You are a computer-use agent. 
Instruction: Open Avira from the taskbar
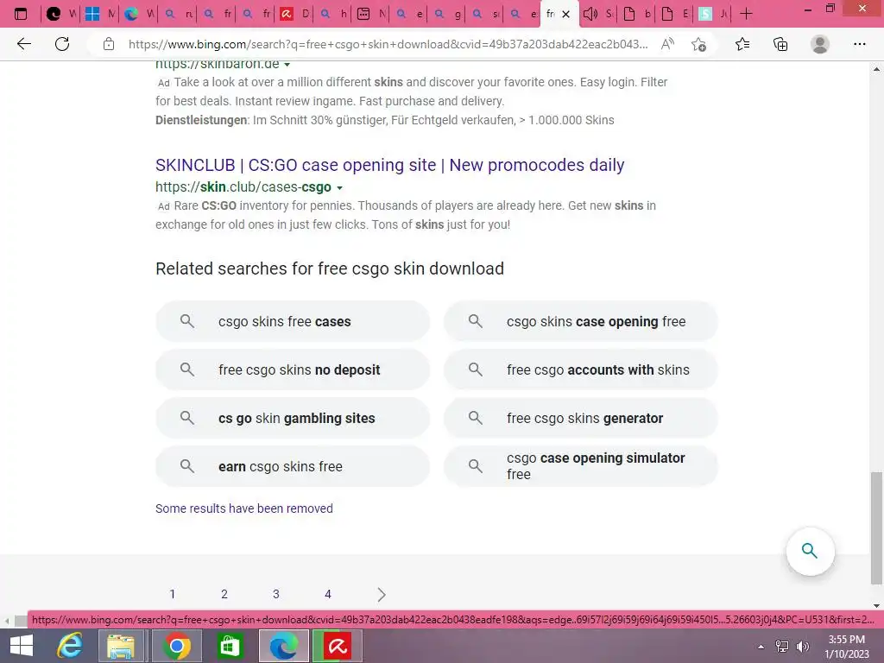pyautogui.click(x=338, y=646)
